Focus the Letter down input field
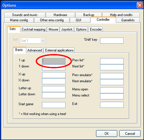Screen dimensions: 144x140 tap(54, 95)
